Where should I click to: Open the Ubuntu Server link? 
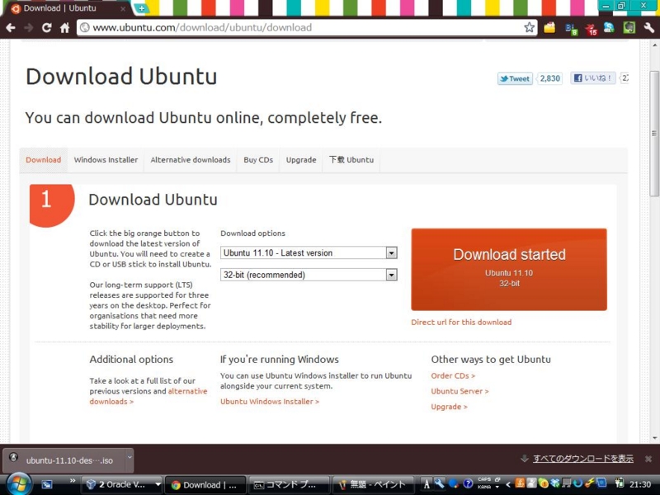pos(460,391)
